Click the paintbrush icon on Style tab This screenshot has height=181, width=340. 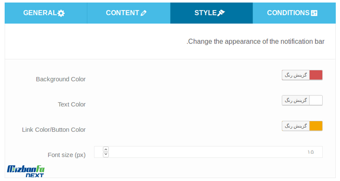coord(221,13)
